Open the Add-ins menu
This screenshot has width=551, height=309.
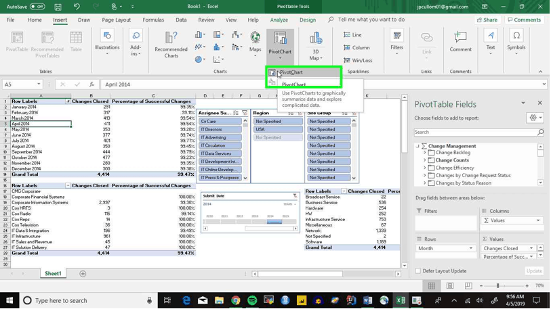pos(136,43)
